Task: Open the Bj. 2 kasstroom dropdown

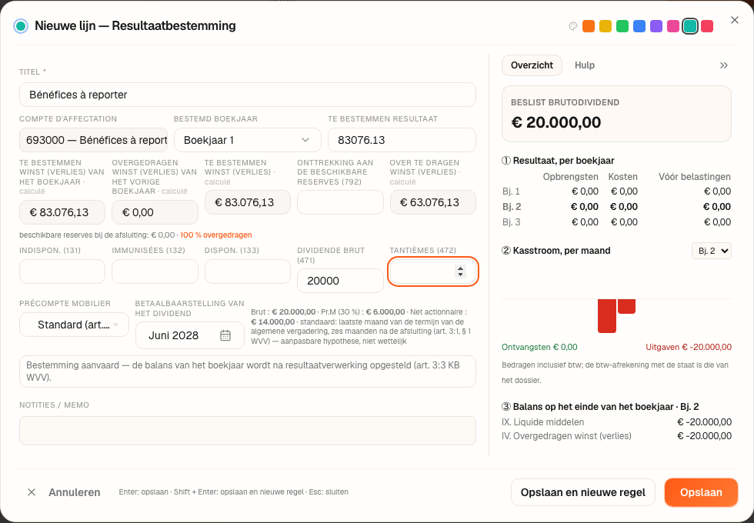Action: pyautogui.click(x=711, y=251)
